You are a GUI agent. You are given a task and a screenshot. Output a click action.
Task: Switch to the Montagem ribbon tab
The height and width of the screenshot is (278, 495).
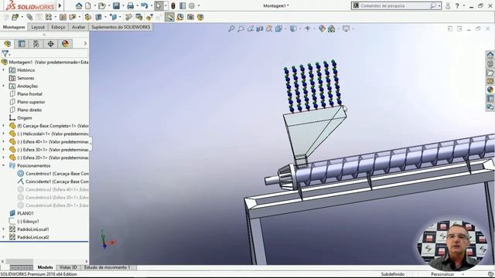pyautogui.click(x=14, y=27)
